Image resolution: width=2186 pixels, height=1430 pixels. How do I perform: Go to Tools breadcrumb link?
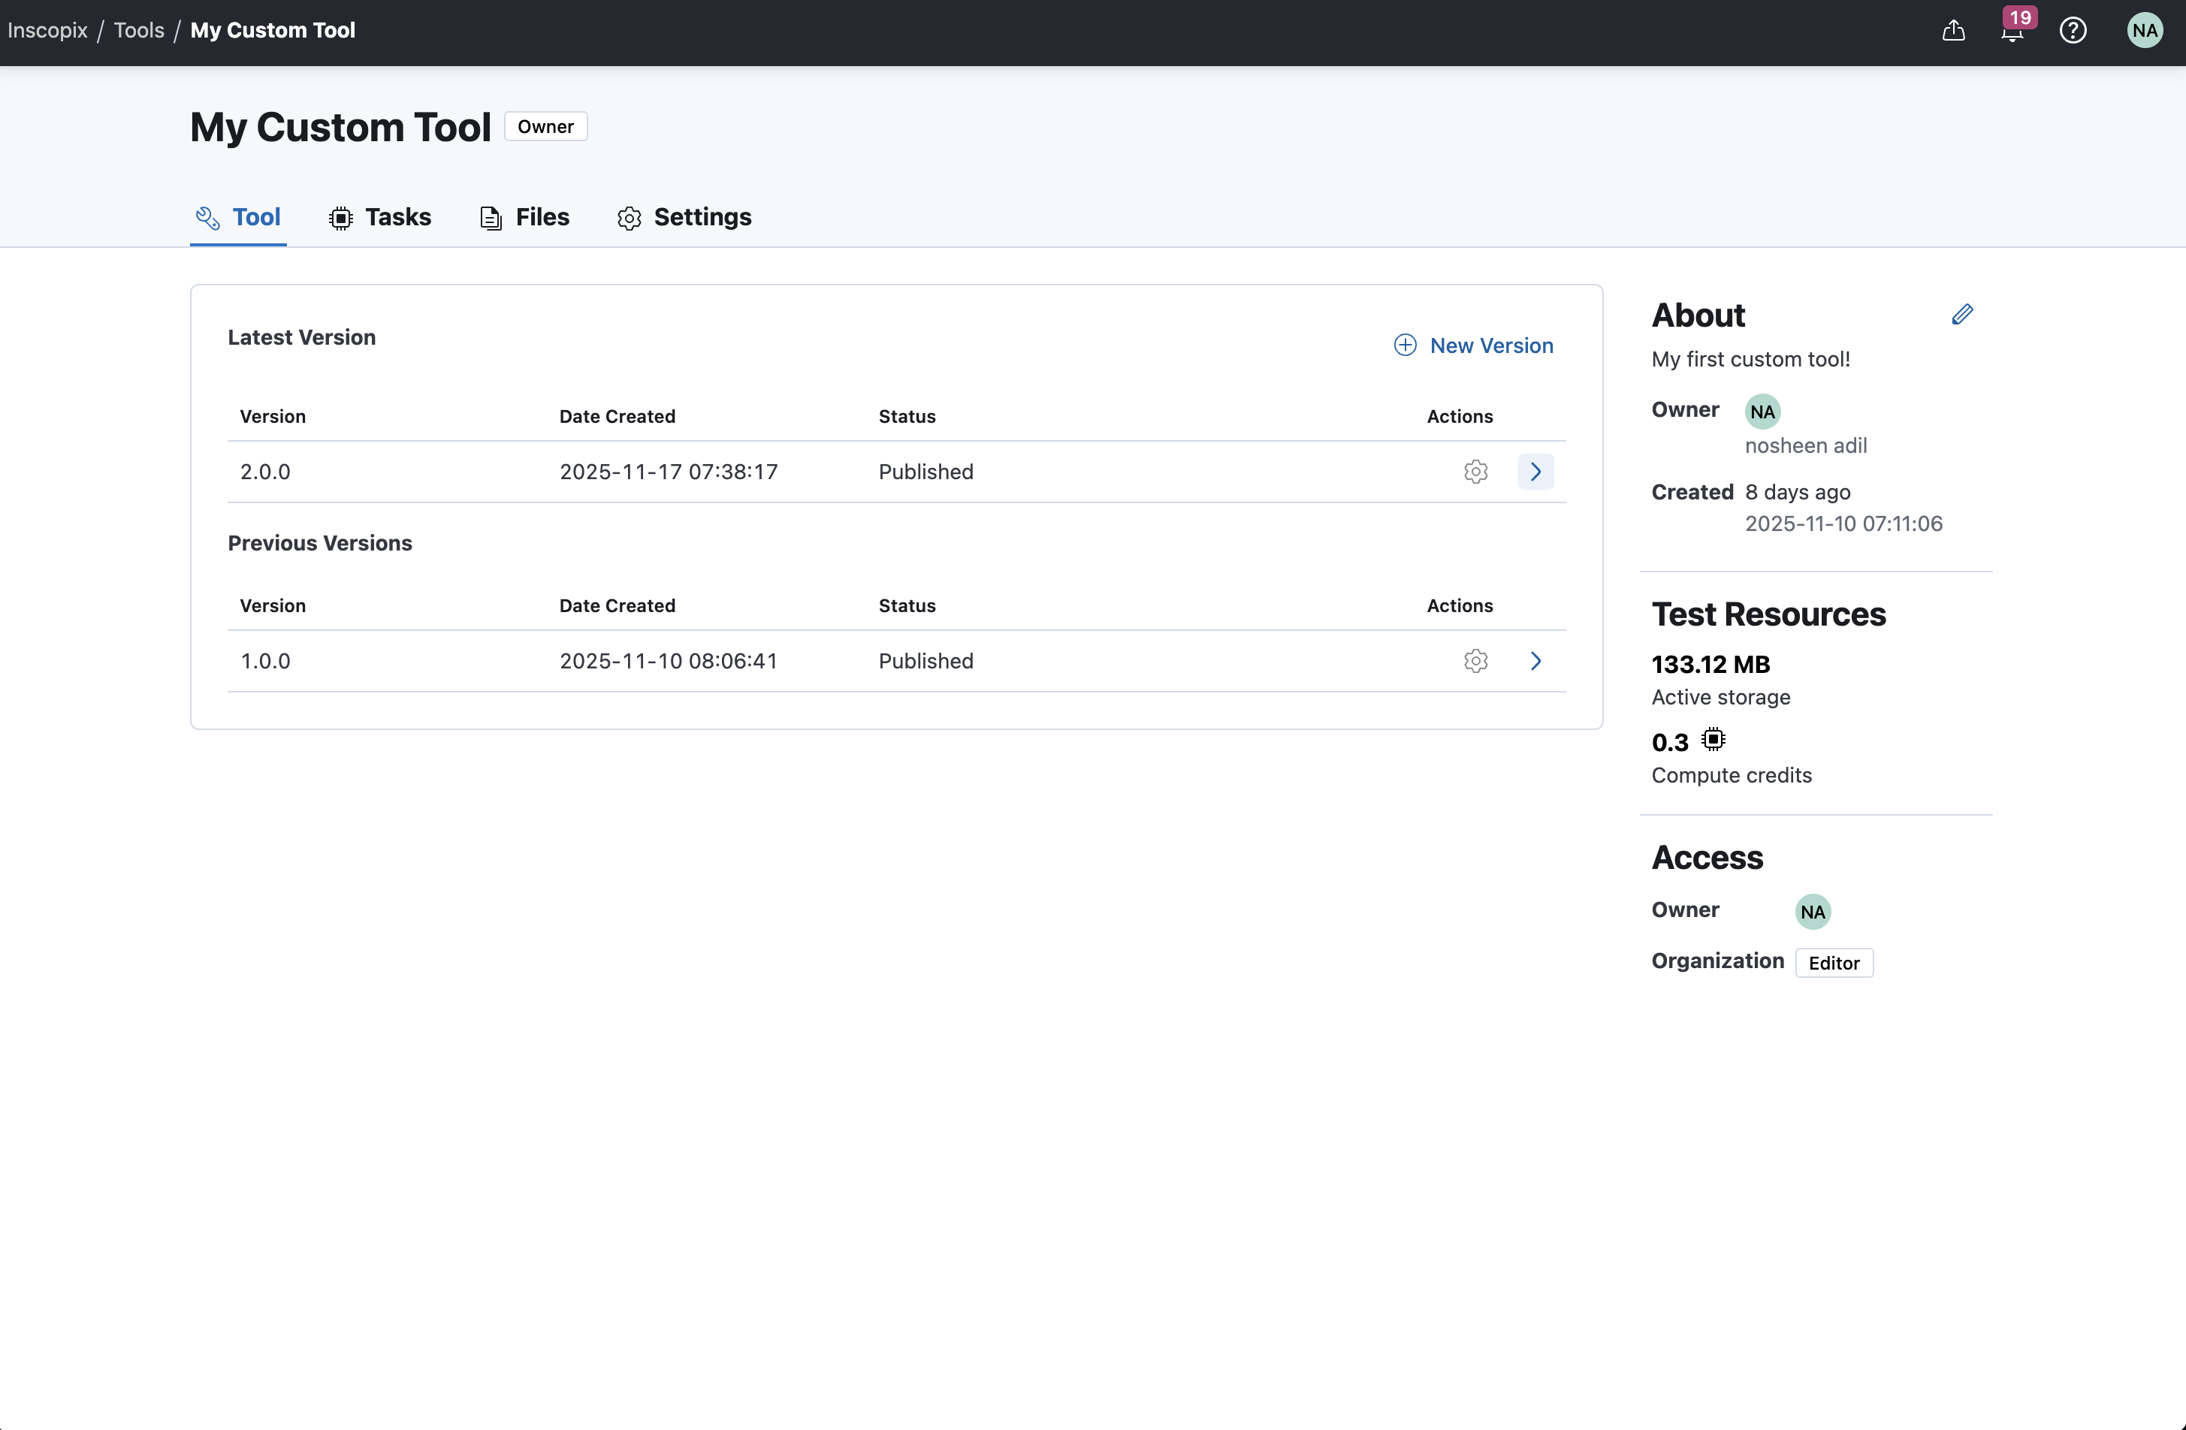tap(139, 30)
